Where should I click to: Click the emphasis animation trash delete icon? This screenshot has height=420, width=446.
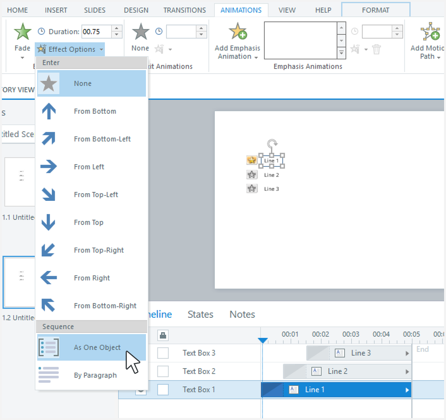(376, 49)
